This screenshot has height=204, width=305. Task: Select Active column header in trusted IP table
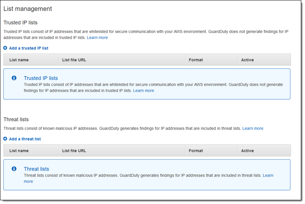[x=247, y=60]
